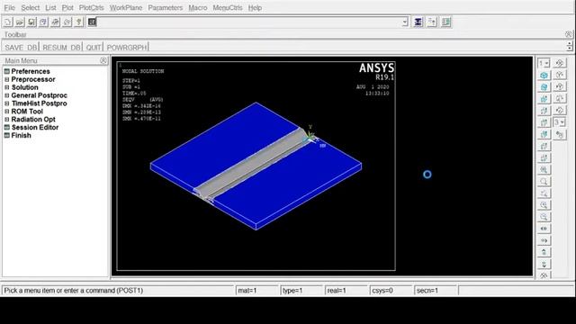Click the Reset Picking icon
Screen dimensions: 576x324
click(x=432, y=22)
